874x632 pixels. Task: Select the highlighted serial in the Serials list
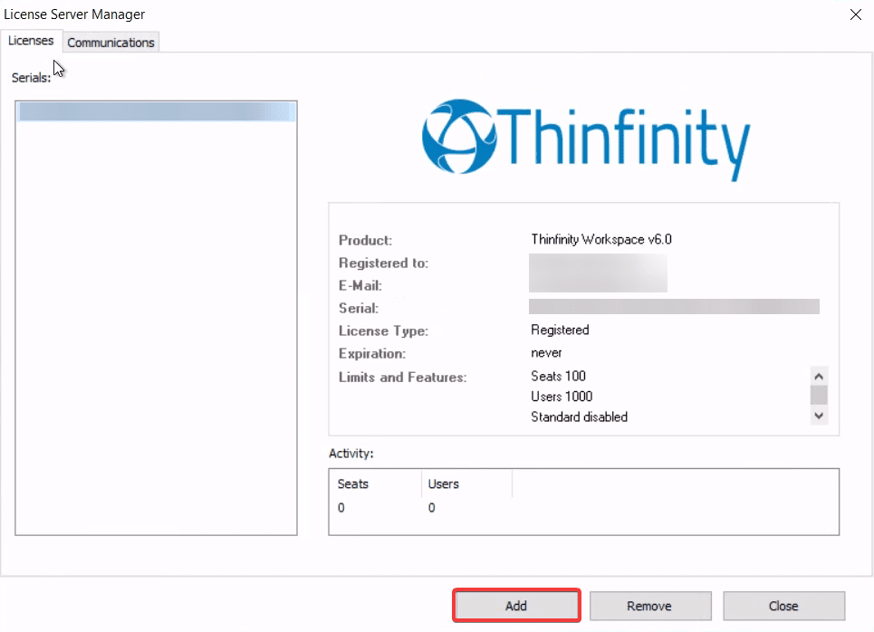coord(156,110)
